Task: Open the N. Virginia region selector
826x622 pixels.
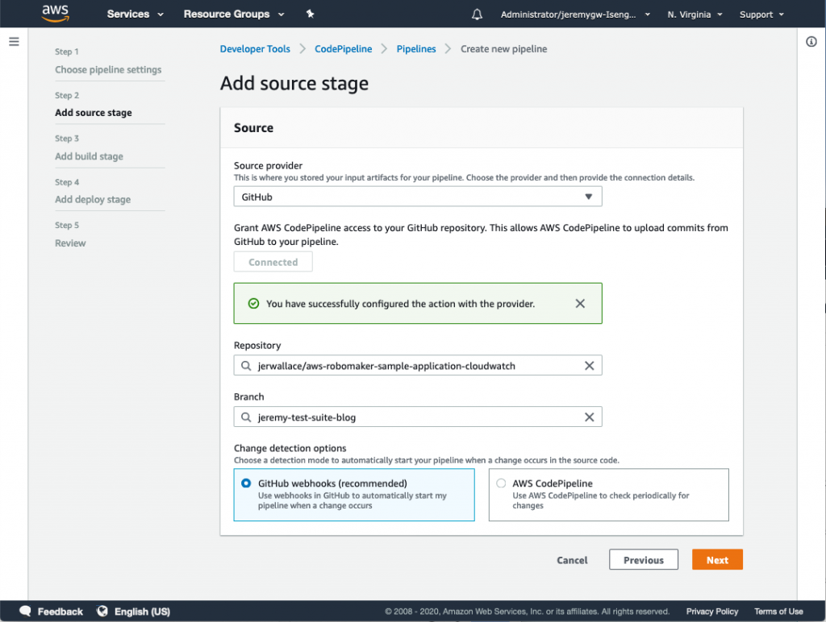Action: pos(695,15)
